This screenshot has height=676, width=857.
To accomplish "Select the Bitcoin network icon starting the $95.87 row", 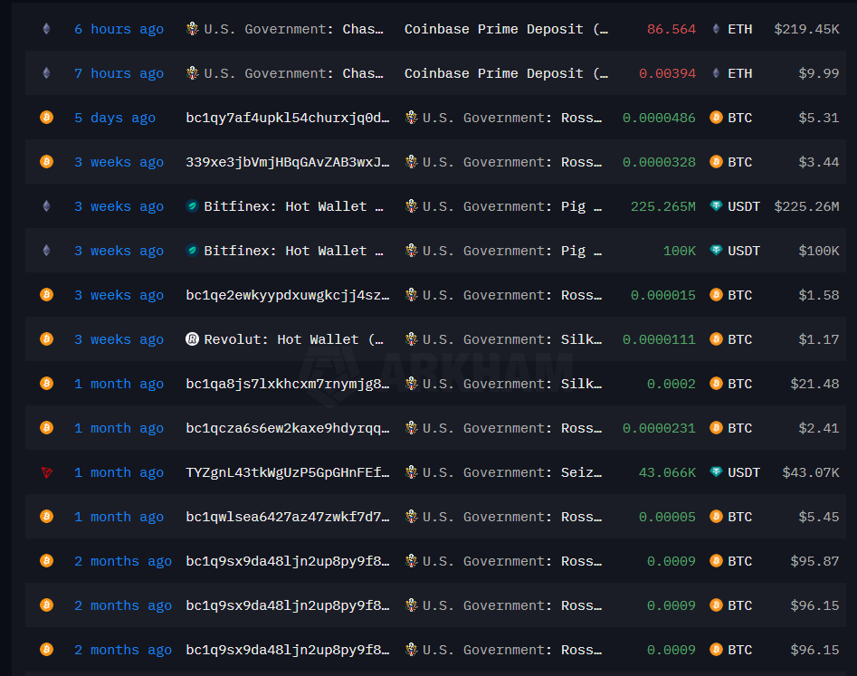I will coord(46,561).
